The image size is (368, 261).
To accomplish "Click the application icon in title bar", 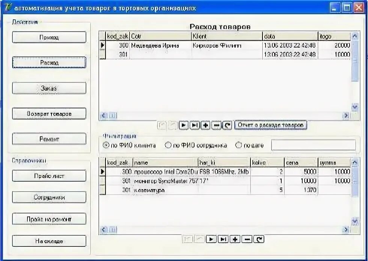I will [8, 7].
